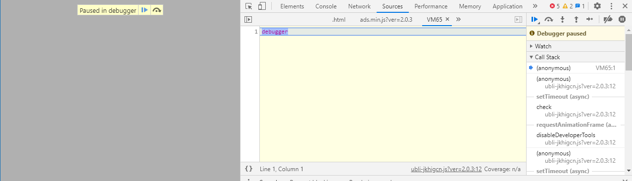Select the Sources tab
The width and height of the screenshot is (632, 181).
tap(392, 6)
